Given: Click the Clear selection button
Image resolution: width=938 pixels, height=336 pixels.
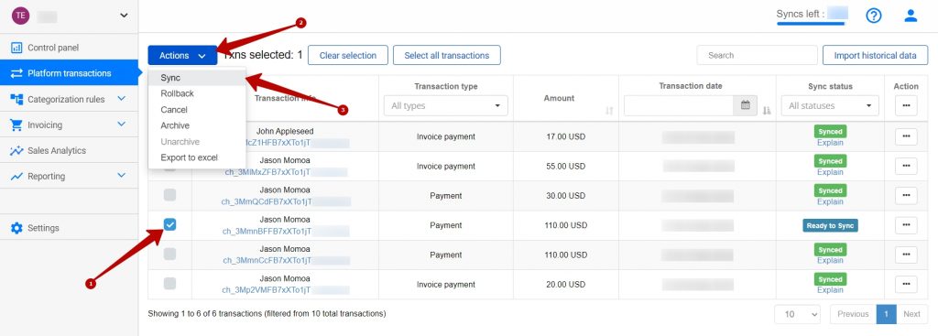Looking at the screenshot, I should (347, 55).
